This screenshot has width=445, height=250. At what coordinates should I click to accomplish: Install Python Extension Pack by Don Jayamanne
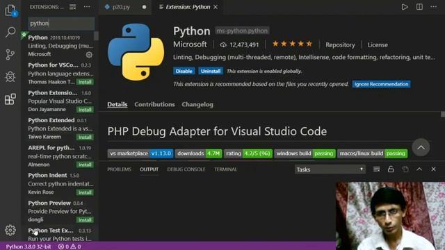85,110
